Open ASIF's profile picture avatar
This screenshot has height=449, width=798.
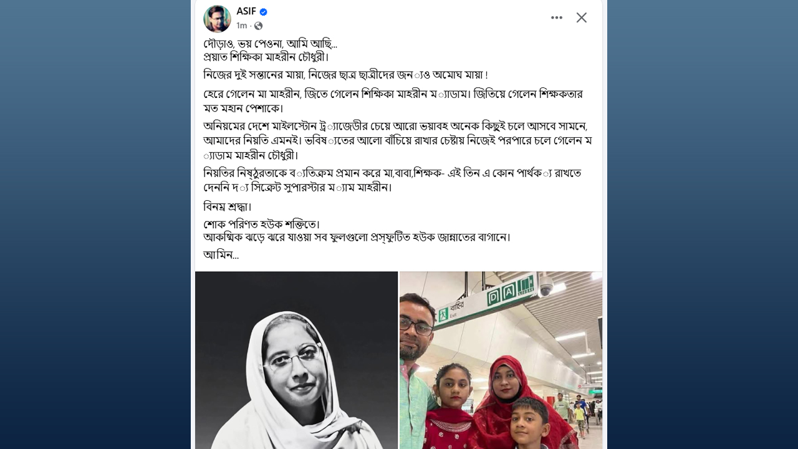(217, 19)
